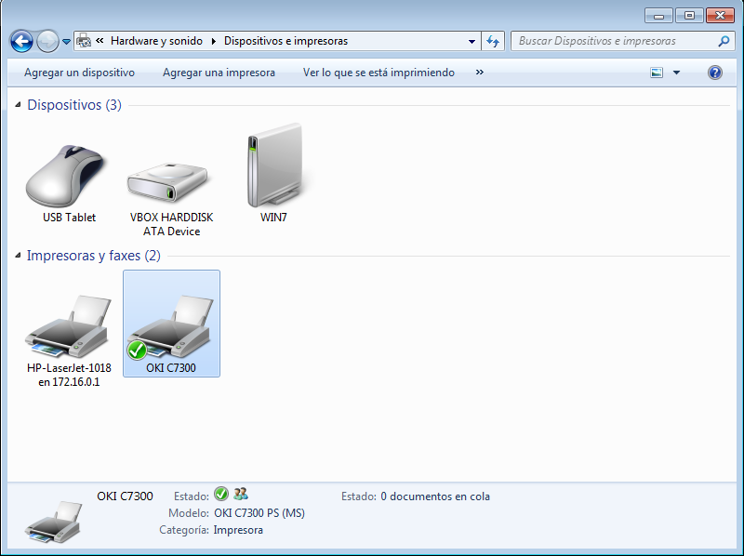The width and height of the screenshot is (744, 556).
Task: Select the WIN7 computer icon
Action: (274, 165)
